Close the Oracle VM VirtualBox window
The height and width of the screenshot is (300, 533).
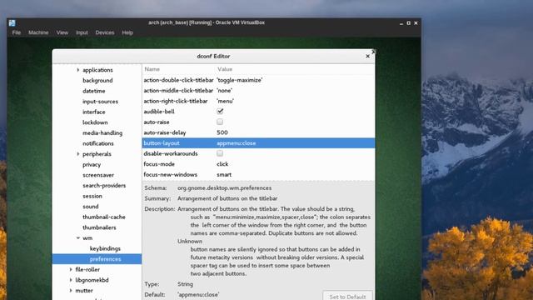click(x=416, y=23)
